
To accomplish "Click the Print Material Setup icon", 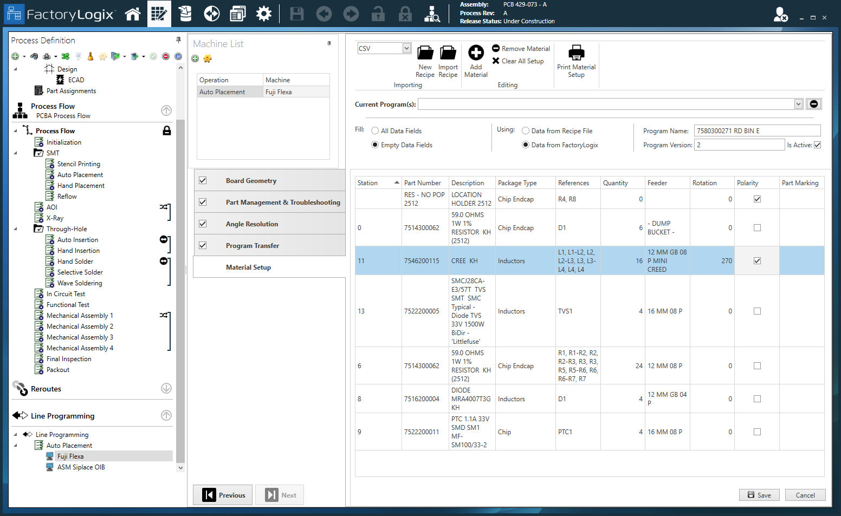I will [576, 53].
